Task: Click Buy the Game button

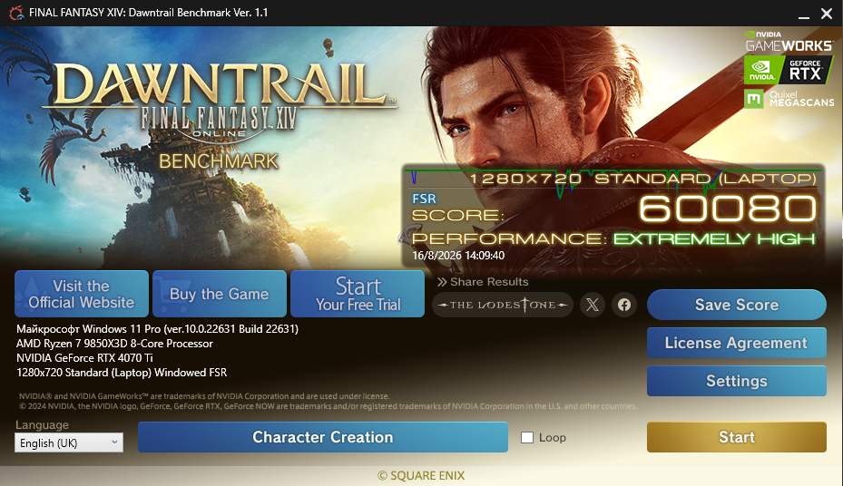Action: (220, 294)
